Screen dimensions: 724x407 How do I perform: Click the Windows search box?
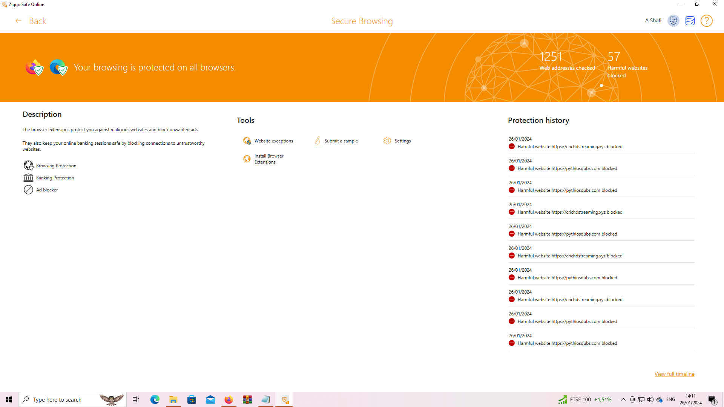72,399
